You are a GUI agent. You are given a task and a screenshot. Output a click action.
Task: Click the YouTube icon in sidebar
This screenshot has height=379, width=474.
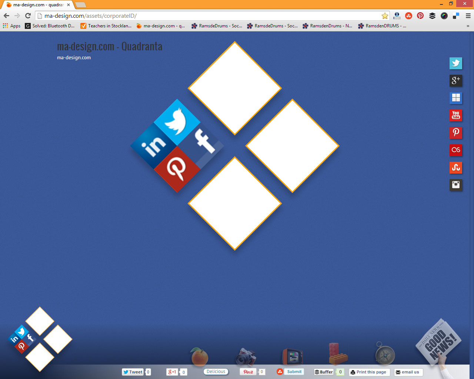[x=456, y=115]
